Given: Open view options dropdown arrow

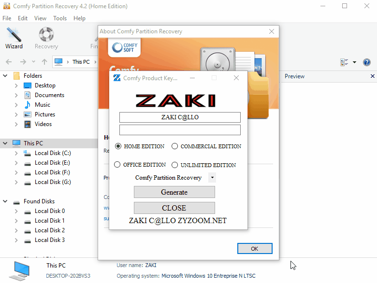Looking at the screenshot, I should click(354, 62).
